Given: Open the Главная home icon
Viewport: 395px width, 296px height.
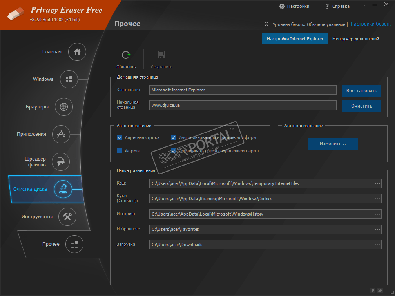Looking at the screenshot, I should point(77,52).
